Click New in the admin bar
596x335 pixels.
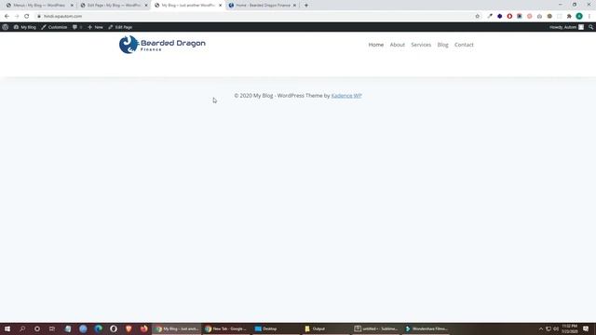(x=95, y=27)
